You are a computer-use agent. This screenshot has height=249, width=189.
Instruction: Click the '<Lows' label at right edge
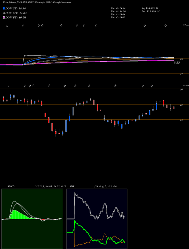pyautogui.click(x=186, y=85)
